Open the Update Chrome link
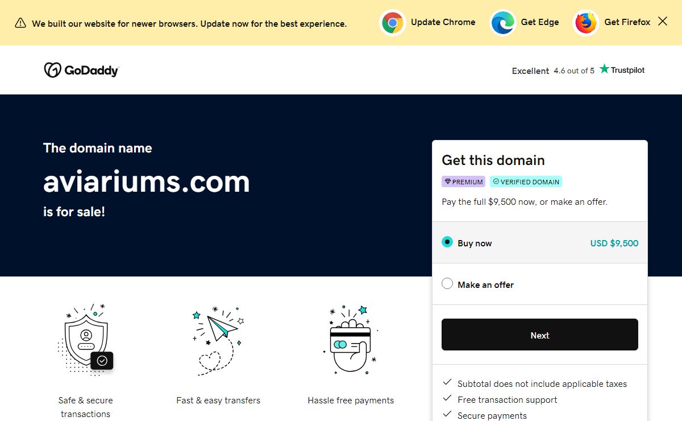The width and height of the screenshot is (682, 421). pos(443,22)
